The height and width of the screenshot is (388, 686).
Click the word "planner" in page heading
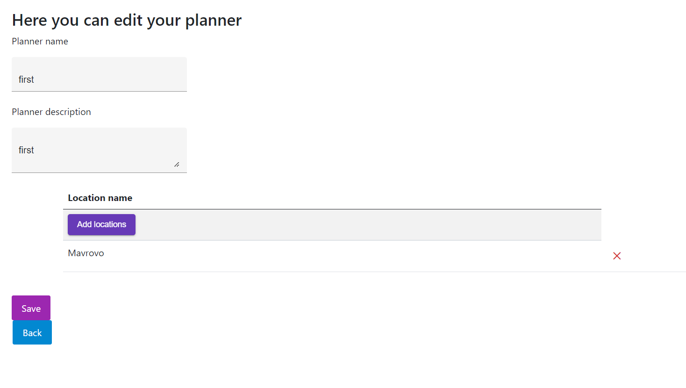click(x=213, y=21)
